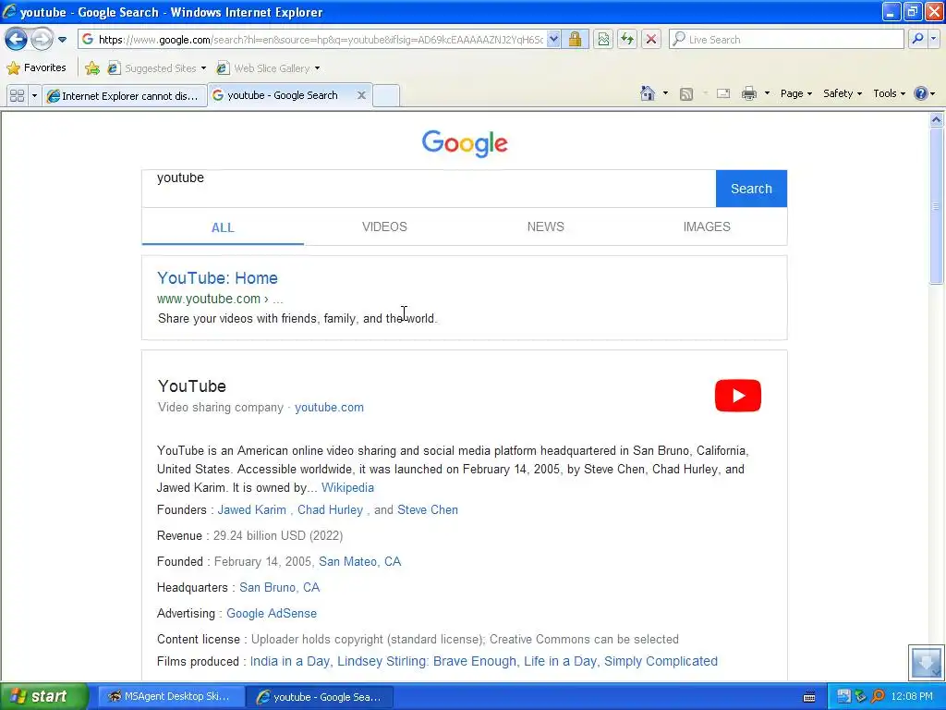
Task: Expand the address bar URL history dropdown
Action: [x=553, y=40]
